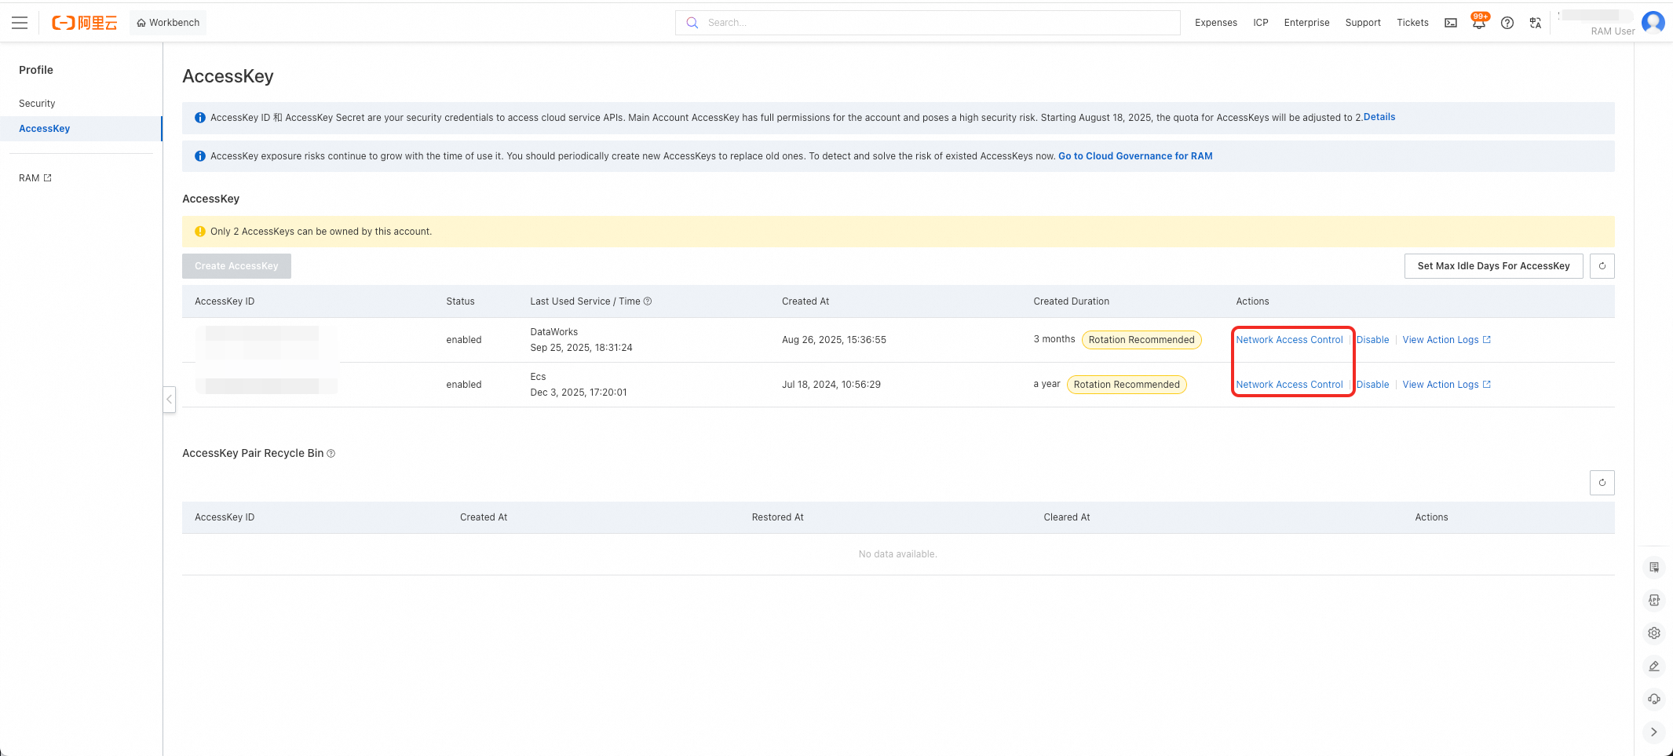Refresh the AccessKey Pair Recycle Bin
1673x756 pixels.
pyautogui.click(x=1602, y=483)
